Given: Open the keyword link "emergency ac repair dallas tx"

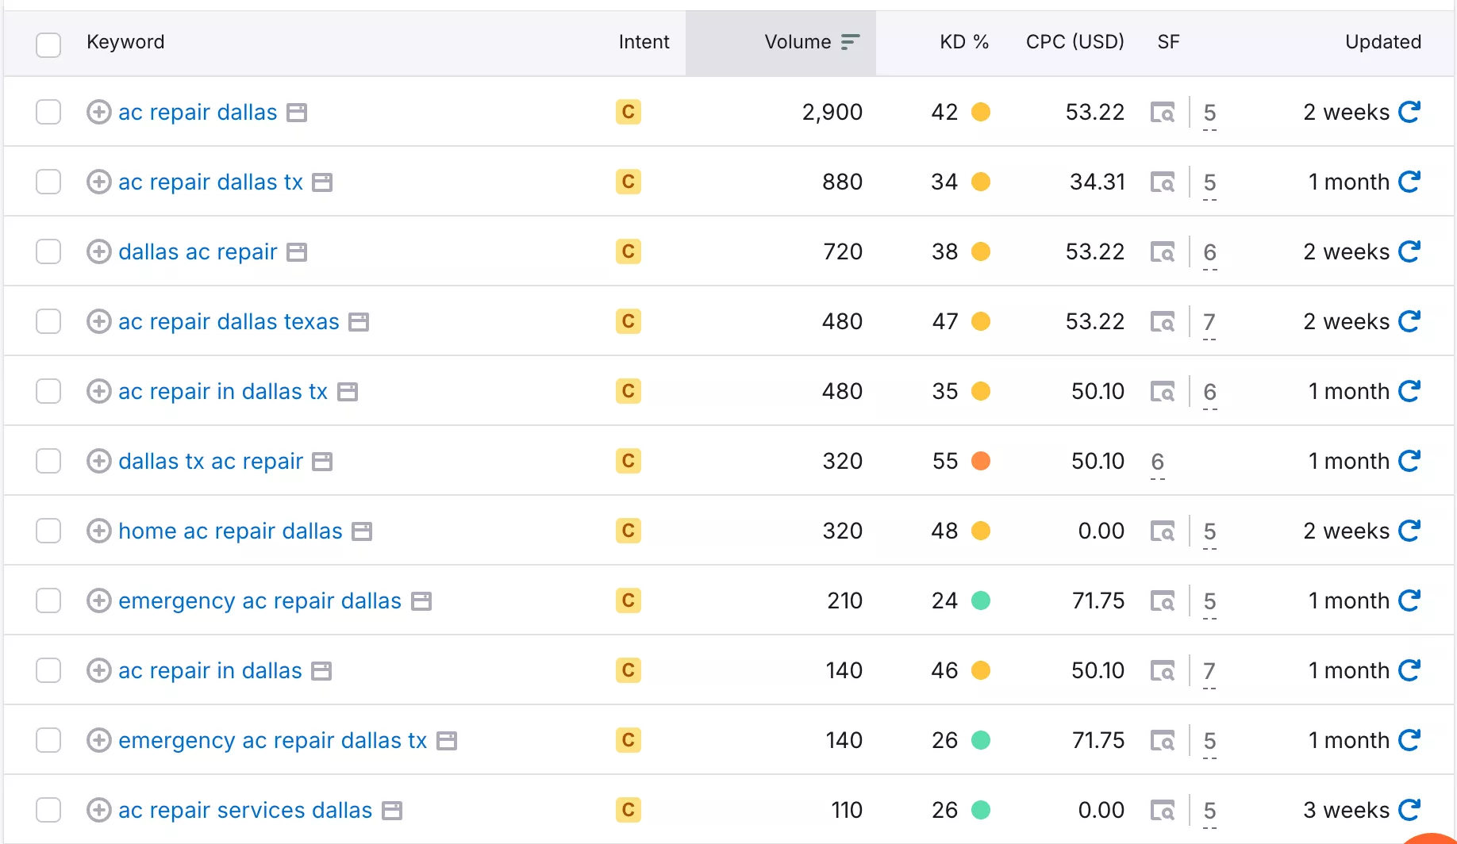Looking at the screenshot, I should coord(272,740).
